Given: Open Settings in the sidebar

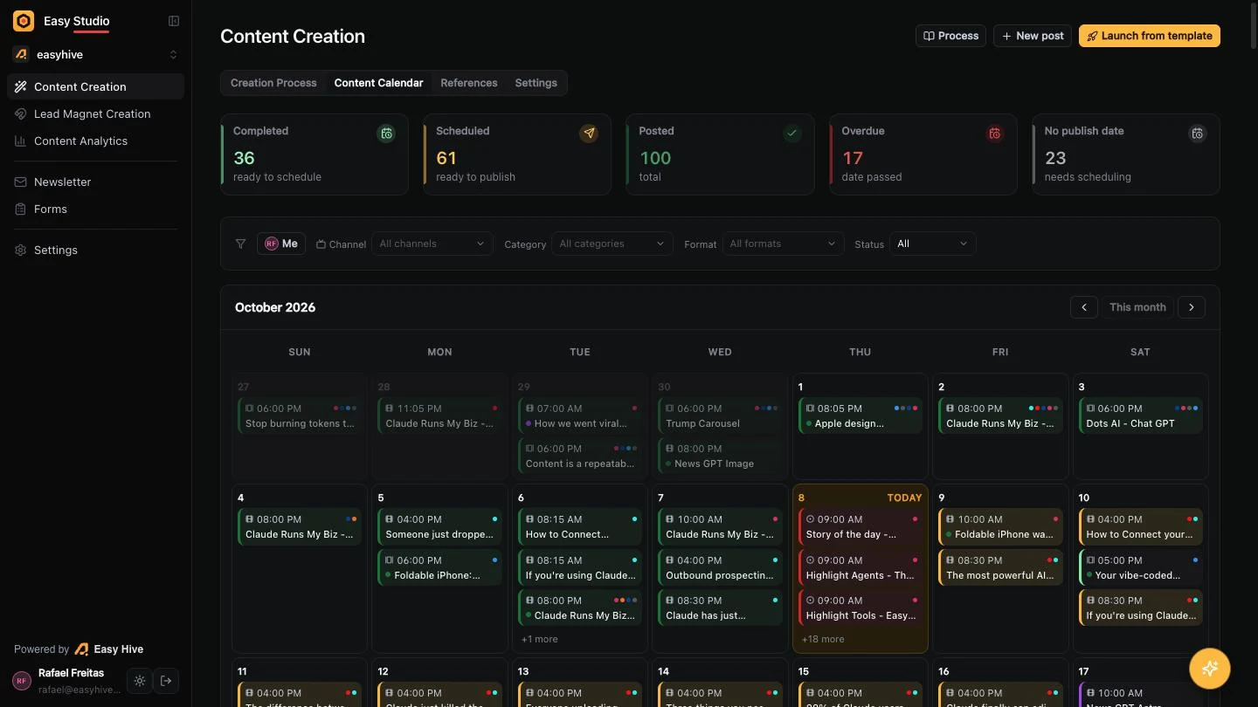Looking at the screenshot, I should [x=96, y=250].
